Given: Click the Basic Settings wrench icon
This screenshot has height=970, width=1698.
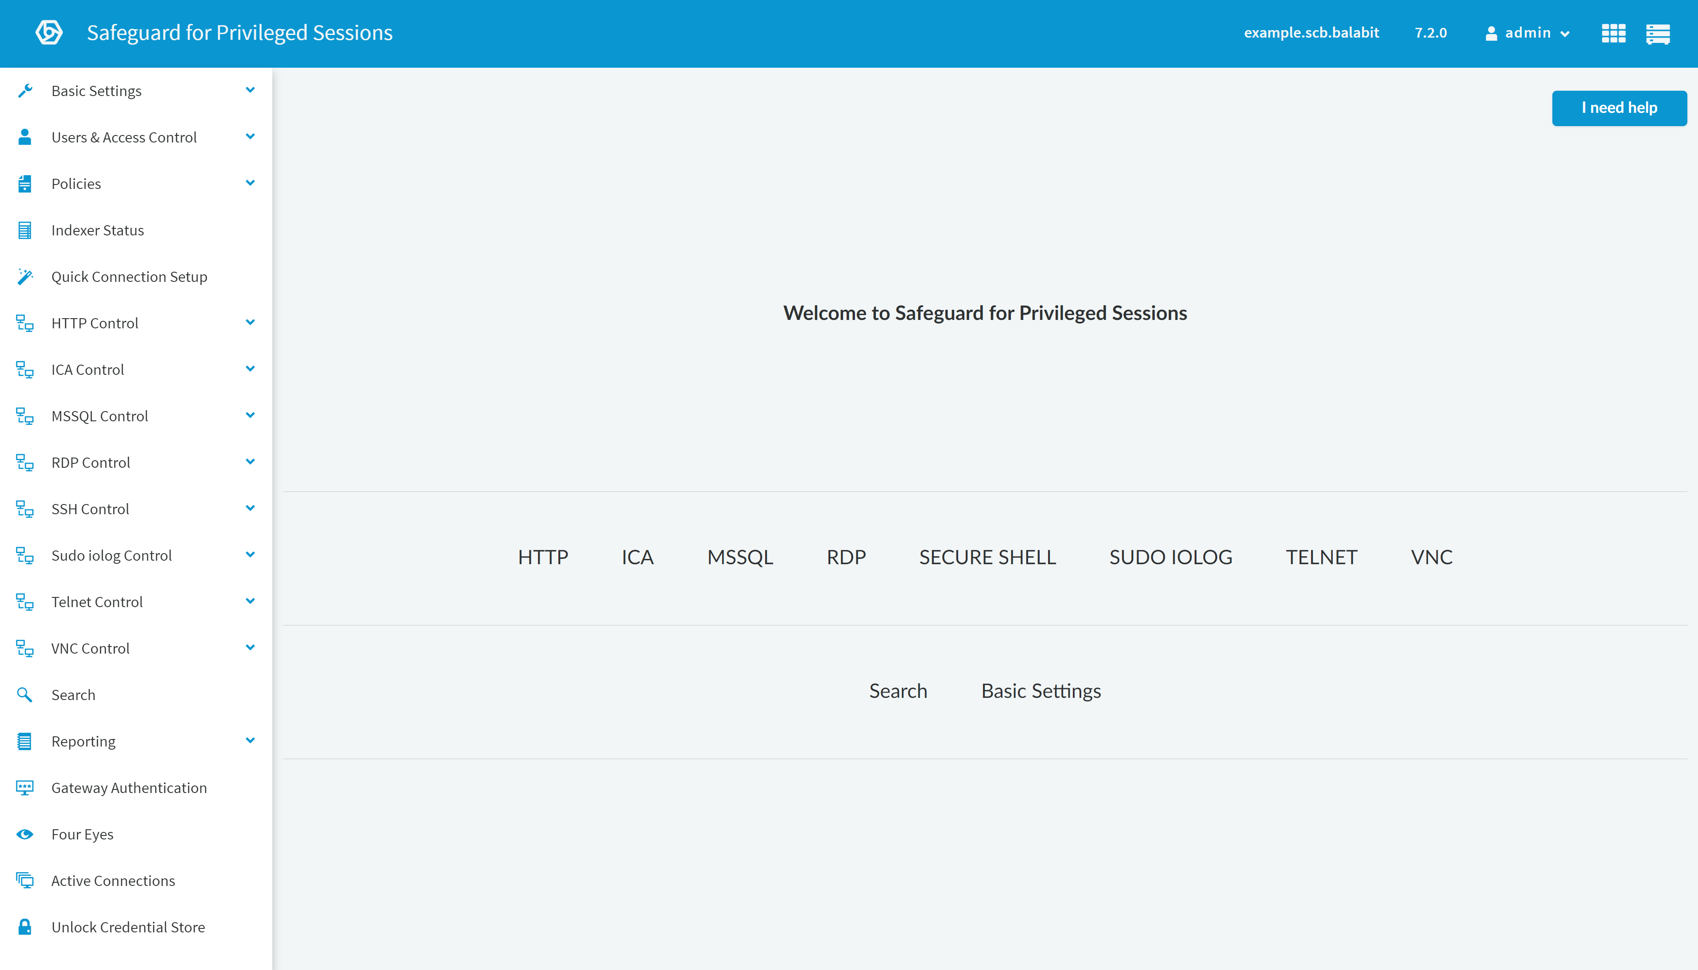Looking at the screenshot, I should [x=25, y=91].
